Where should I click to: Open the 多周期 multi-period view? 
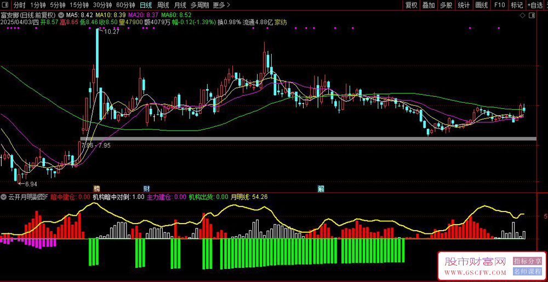click(x=200, y=5)
